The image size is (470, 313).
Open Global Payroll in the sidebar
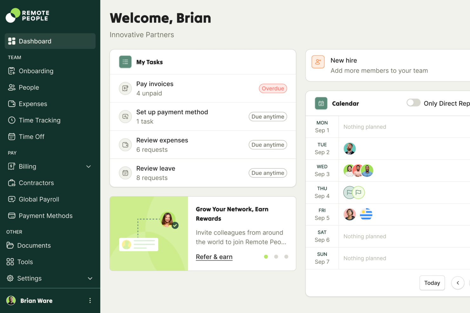click(39, 199)
